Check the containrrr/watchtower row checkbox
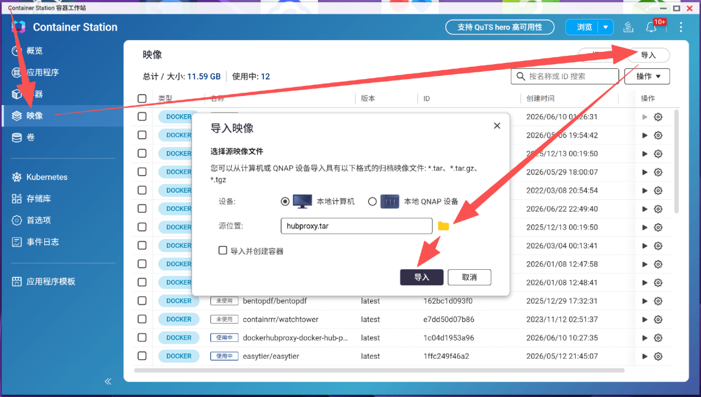Screen dimensions: 701x397 click(142, 319)
